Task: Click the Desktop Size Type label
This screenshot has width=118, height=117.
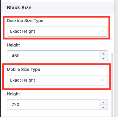Action: point(25,21)
